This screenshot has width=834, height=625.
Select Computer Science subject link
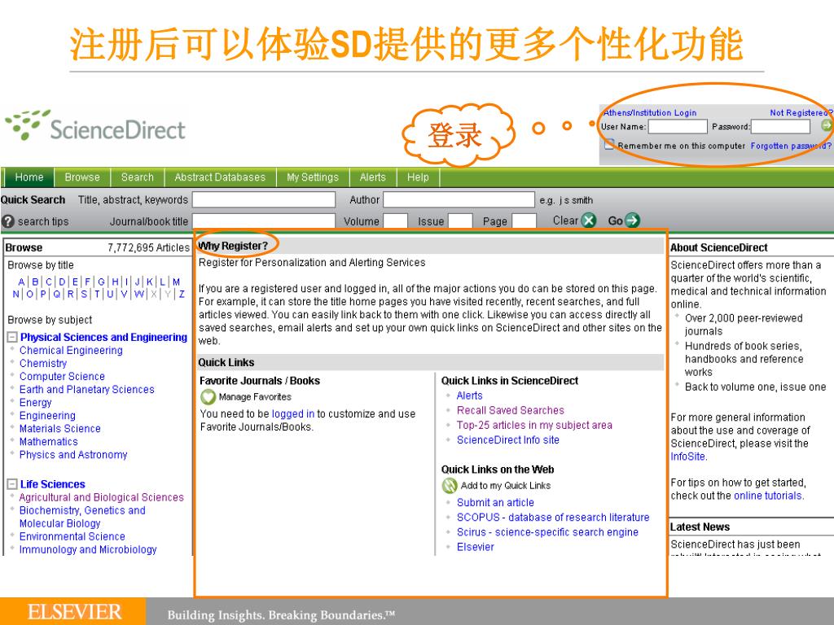[62, 377]
